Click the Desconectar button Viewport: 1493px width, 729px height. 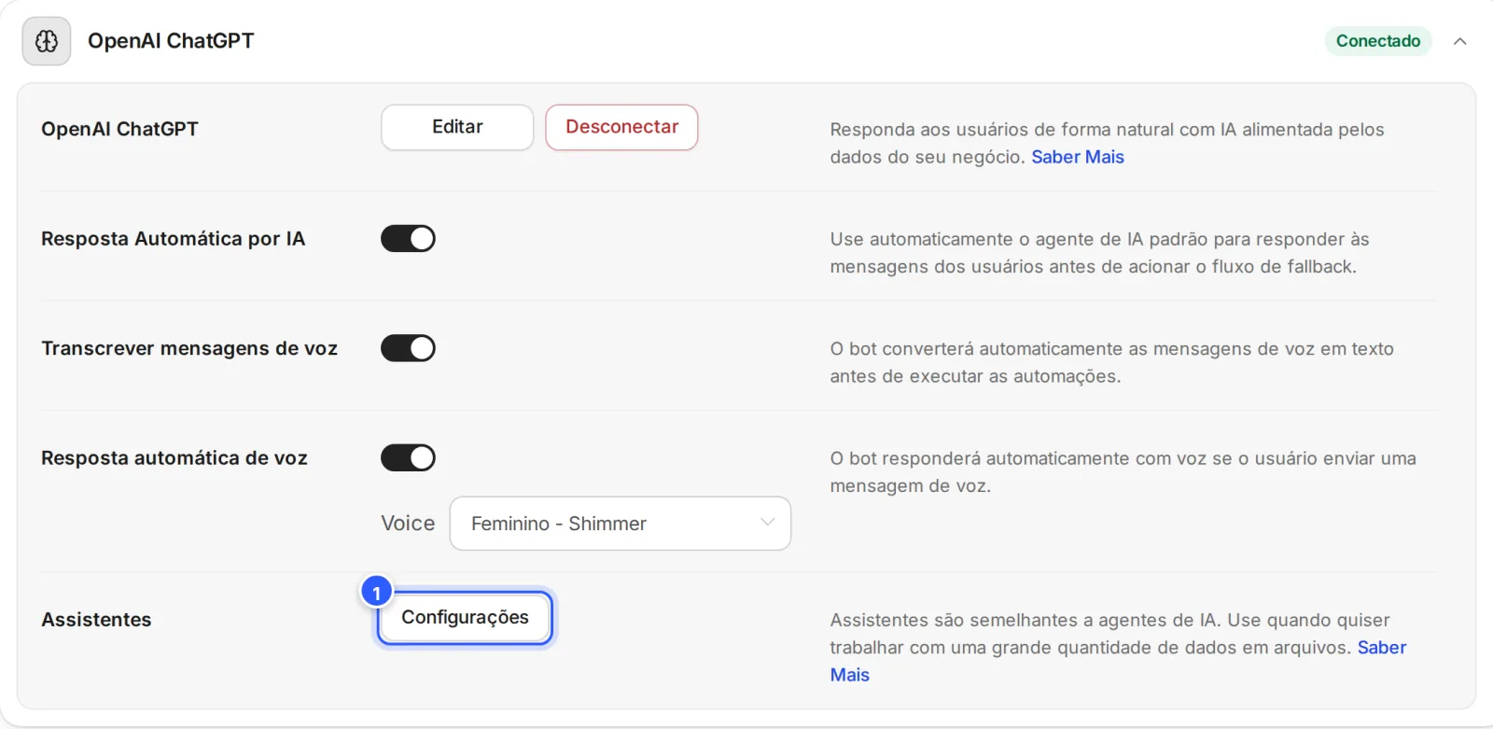(x=621, y=127)
